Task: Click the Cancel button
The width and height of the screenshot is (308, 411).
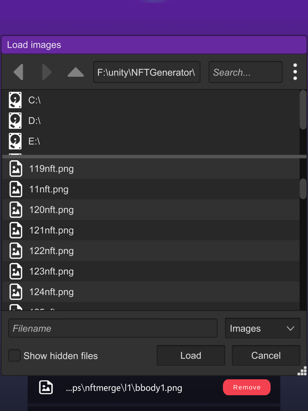Action: [266, 356]
